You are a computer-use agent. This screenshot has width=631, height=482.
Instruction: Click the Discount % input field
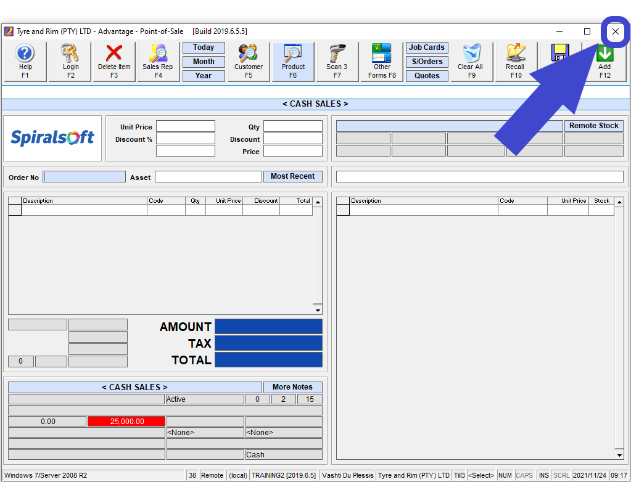(x=186, y=139)
